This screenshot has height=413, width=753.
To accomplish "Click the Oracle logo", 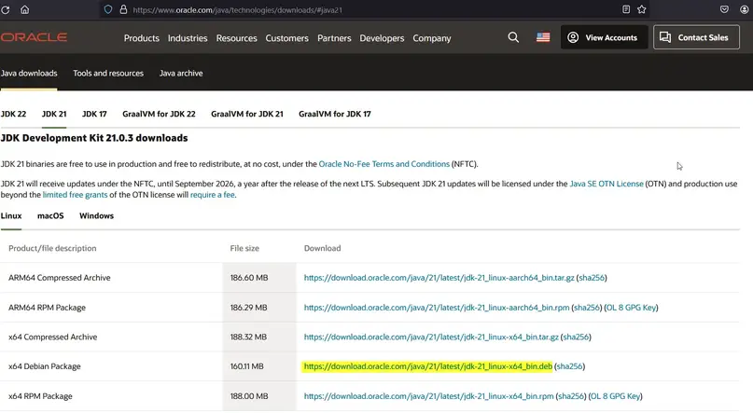I will click(x=34, y=37).
